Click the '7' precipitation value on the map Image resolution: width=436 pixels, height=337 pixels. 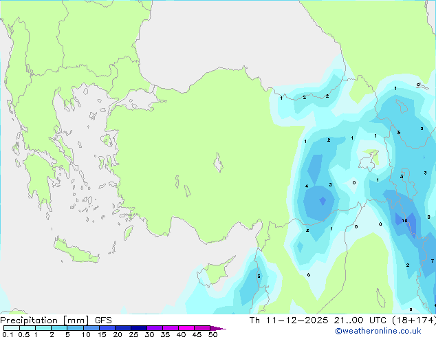point(433,261)
